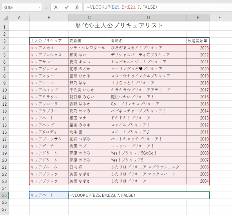
Task: Open the Name Box dropdown arrow
Action: coord(39,7)
